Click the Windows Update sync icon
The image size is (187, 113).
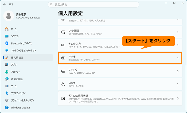point(7,107)
